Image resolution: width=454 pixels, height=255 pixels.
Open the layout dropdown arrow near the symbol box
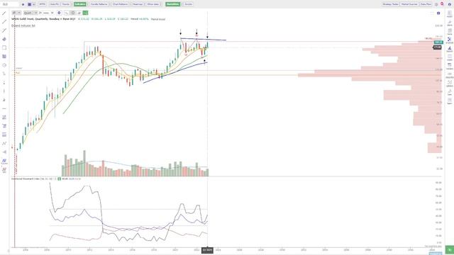(x=34, y=4)
